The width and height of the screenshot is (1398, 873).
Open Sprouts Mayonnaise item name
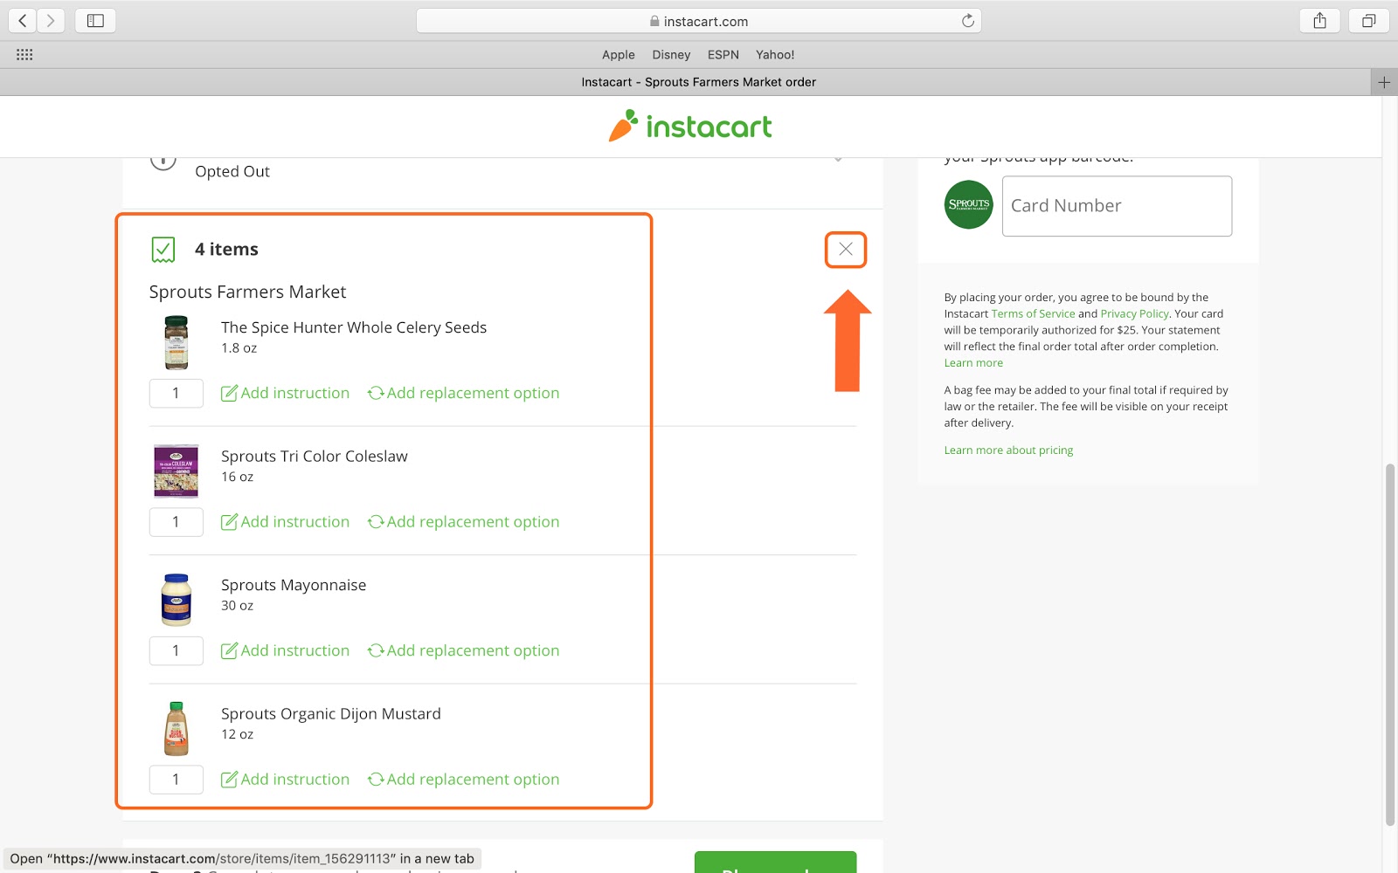click(x=294, y=585)
